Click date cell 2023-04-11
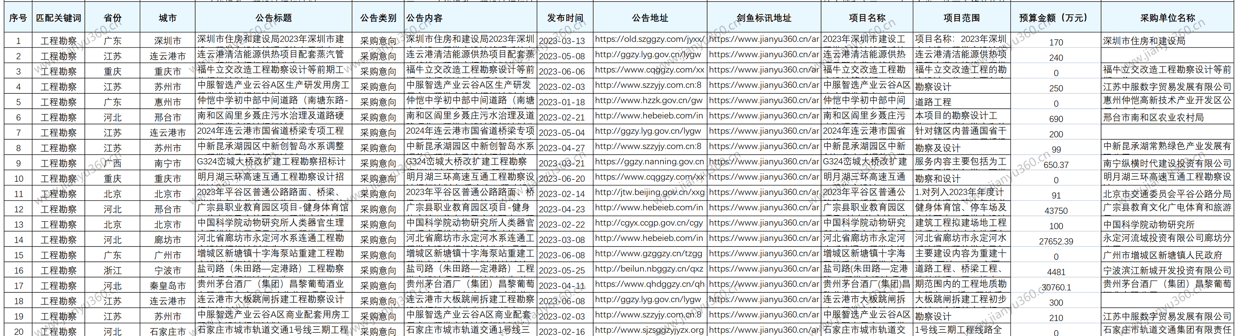The width and height of the screenshot is (1238, 336). (x=565, y=285)
